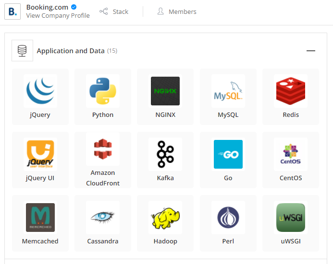
Task: Click the Booking.com company name
Action: pos(47,7)
